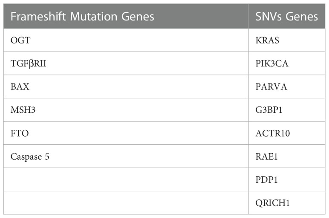This screenshot has height=218, width=329.
Task: Select the MSH3 cell
Action: [x=126, y=110]
